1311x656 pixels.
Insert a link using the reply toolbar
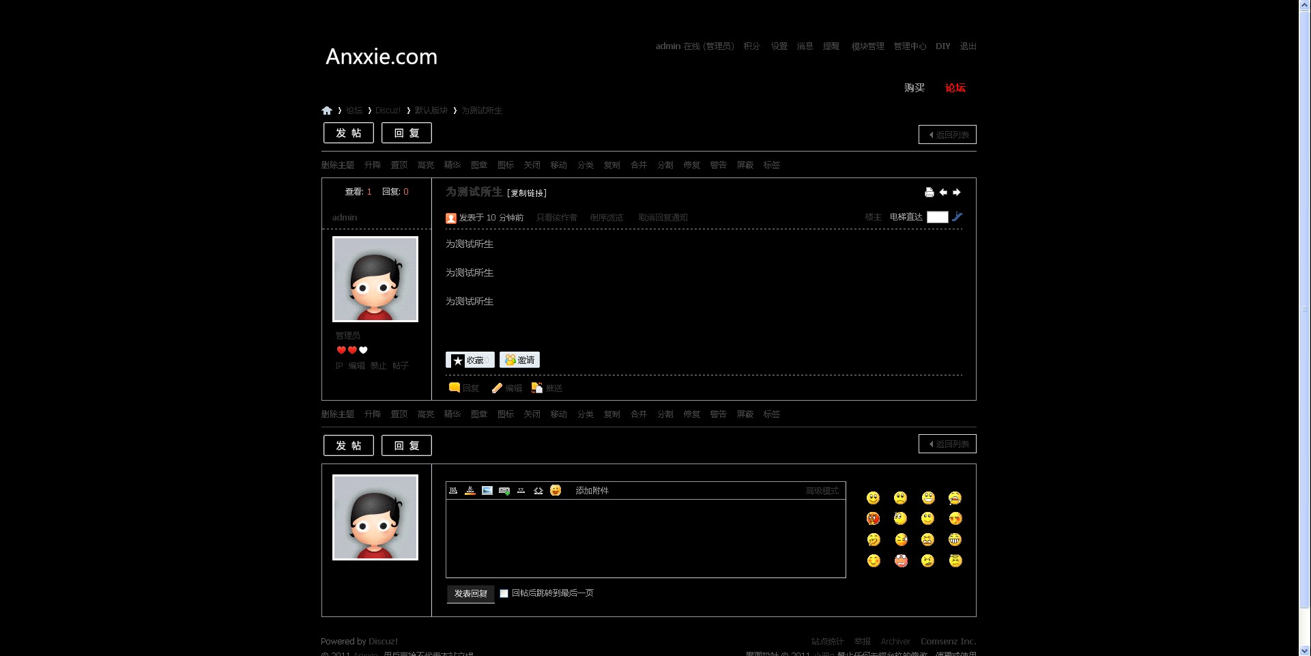[504, 490]
